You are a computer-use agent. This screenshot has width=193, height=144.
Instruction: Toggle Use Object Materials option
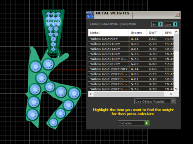(x=155, y=102)
